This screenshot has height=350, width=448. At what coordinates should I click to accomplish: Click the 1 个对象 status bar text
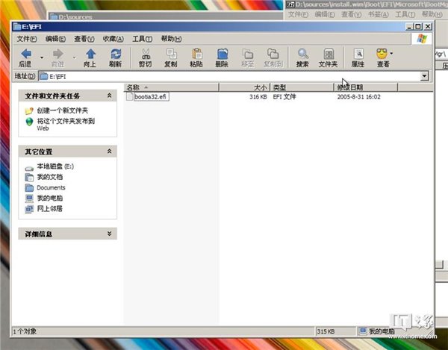(x=25, y=331)
